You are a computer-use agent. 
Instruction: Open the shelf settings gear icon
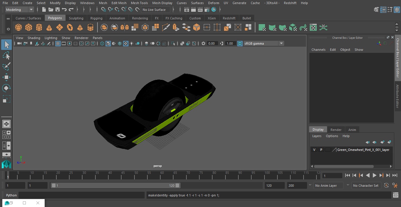click(8, 29)
